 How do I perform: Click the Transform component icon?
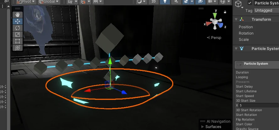pyautogui.click(x=242, y=19)
